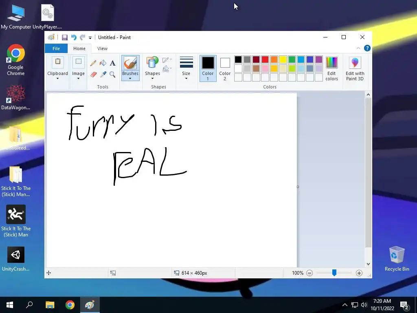Open Edit with Paint 3D

(355, 68)
